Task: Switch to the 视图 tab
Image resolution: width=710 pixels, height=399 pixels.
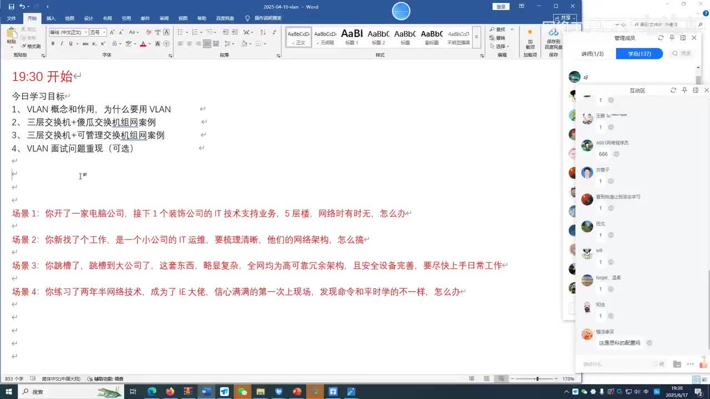Action: [x=183, y=18]
